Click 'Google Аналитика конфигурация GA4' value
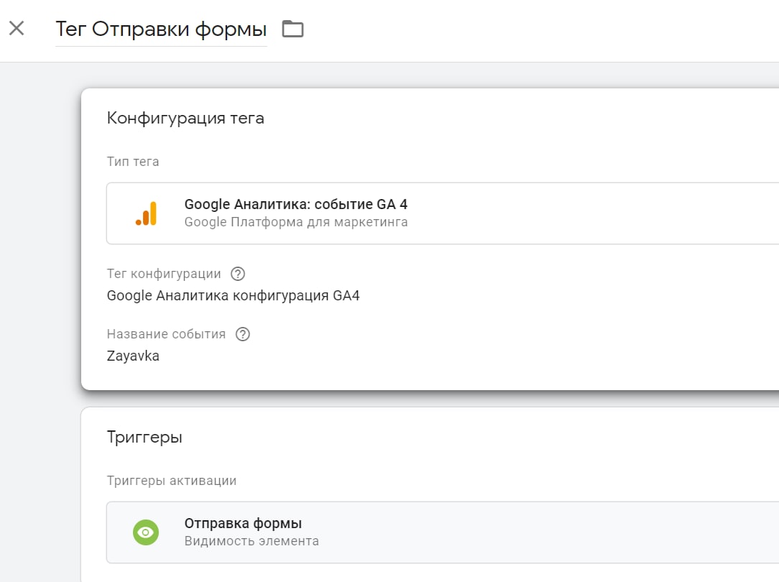779x582 pixels. point(233,295)
